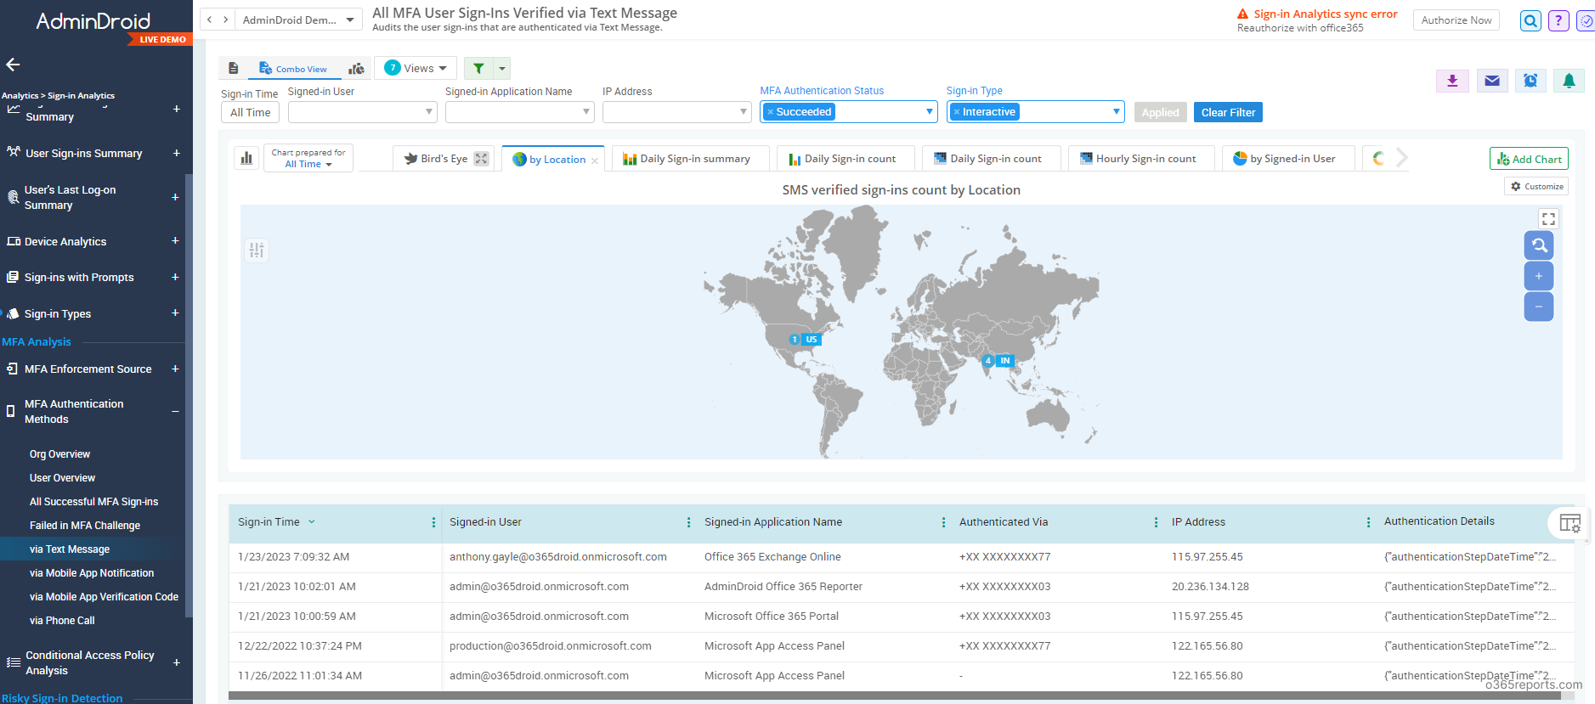
Task: Expand the map to fullscreen
Action: [1548, 219]
